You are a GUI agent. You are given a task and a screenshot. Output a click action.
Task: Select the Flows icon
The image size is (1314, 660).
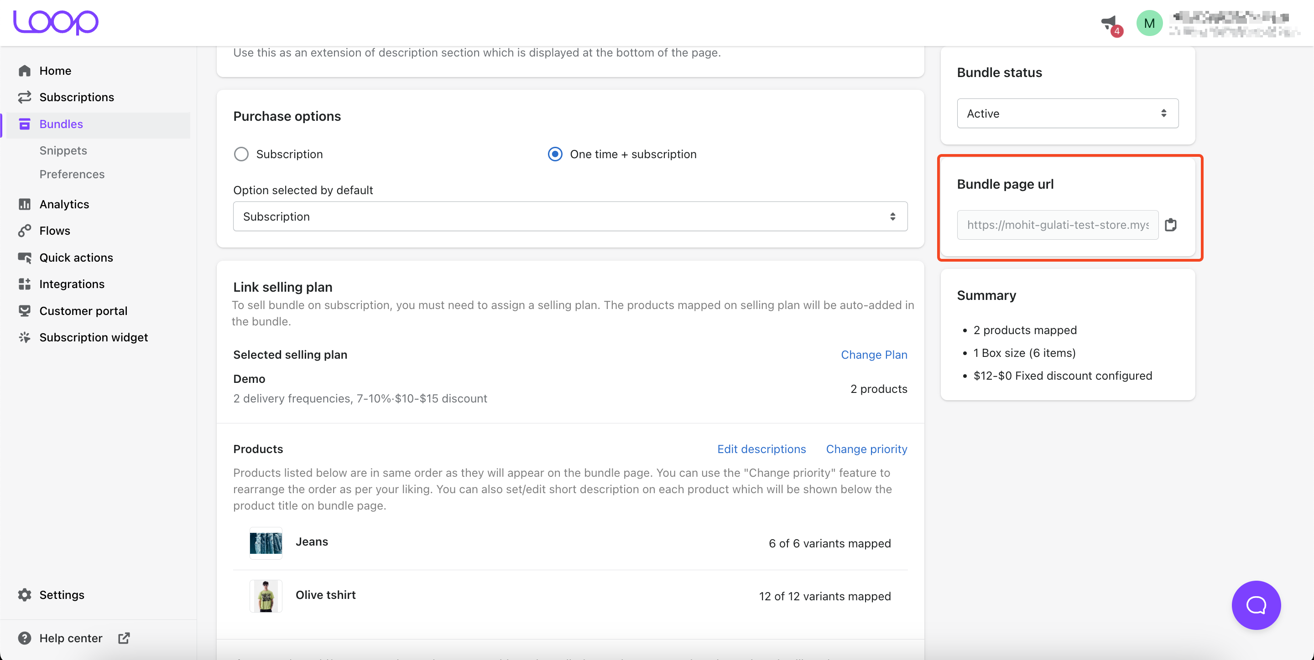pos(25,230)
